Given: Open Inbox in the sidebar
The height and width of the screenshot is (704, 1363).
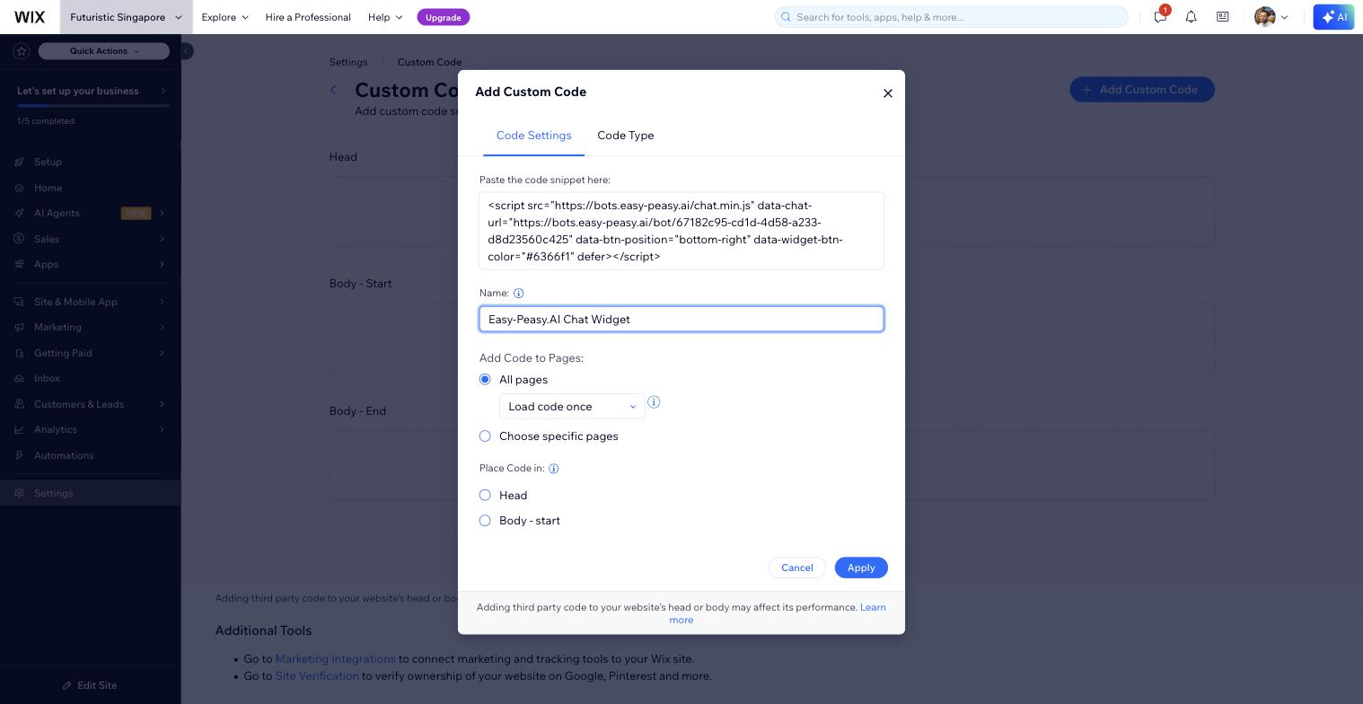Looking at the screenshot, I should coord(47,379).
